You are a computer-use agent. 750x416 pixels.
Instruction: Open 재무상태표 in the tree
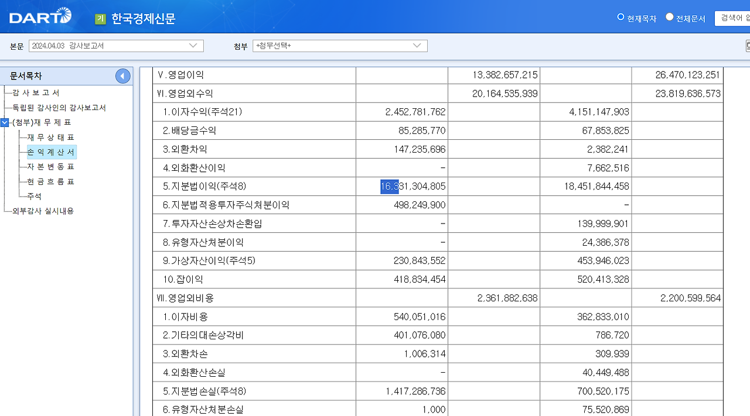51,137
